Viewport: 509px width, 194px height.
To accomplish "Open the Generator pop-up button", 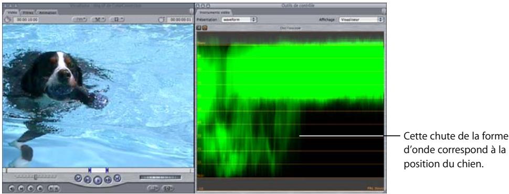I will tap(167, 188).
